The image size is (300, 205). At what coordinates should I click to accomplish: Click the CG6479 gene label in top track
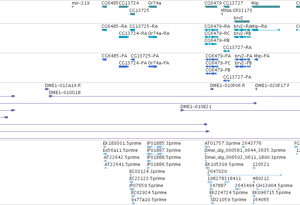pos(213,3)
